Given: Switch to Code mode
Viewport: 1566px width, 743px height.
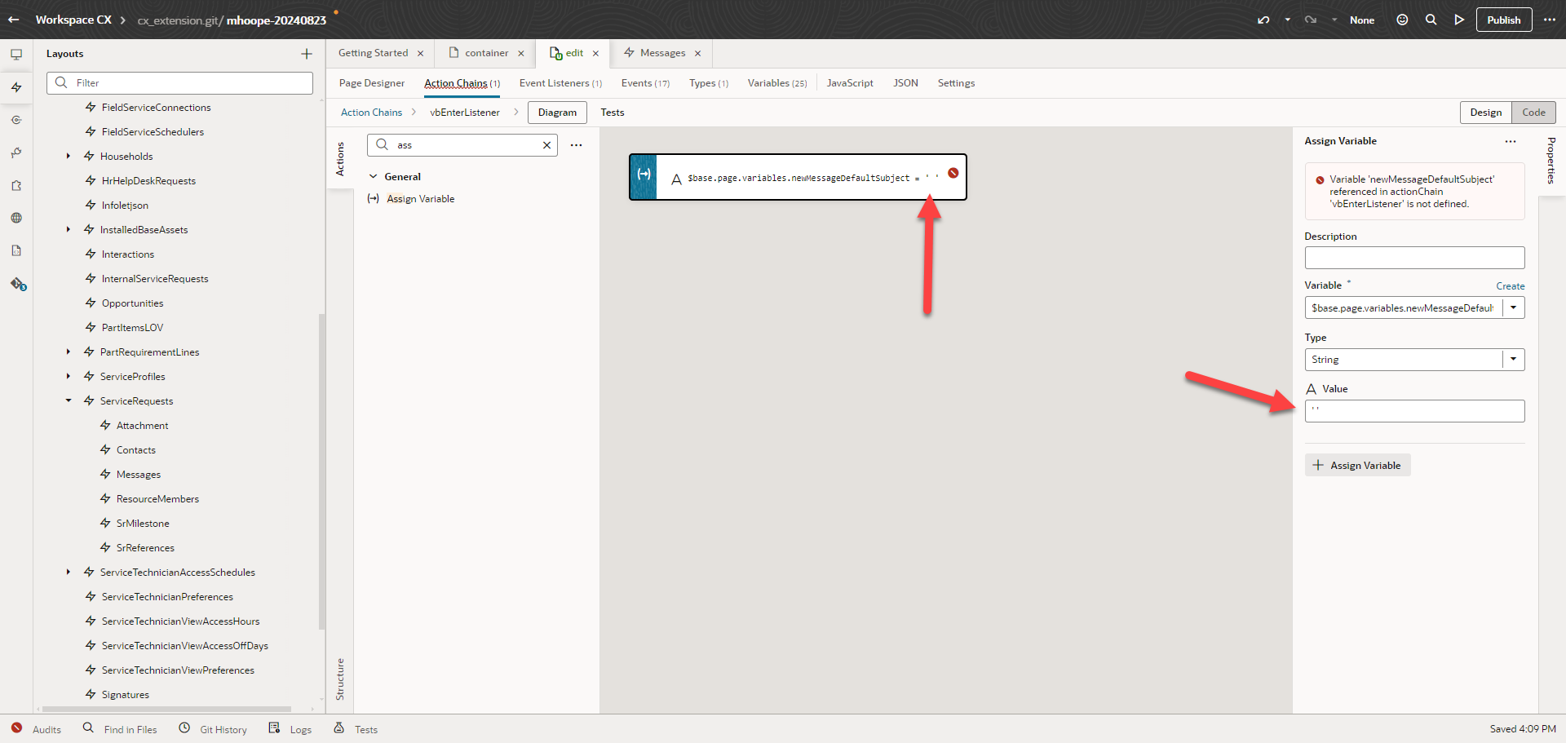Looking at the screenshot, I should (x=1533, y=113).
